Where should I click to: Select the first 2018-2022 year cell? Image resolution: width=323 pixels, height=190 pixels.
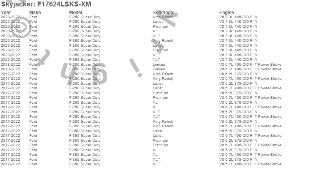tap(10, 65)
